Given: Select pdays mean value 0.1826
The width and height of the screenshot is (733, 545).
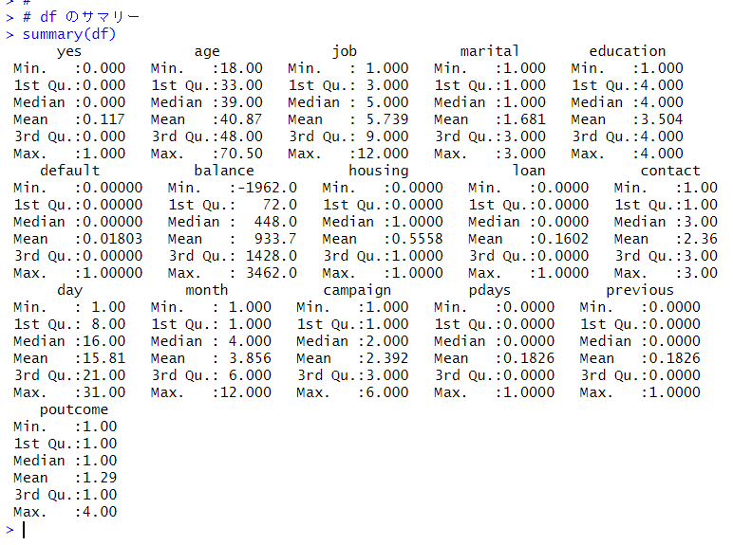Looking at the screenshot, I should point(529,358).
